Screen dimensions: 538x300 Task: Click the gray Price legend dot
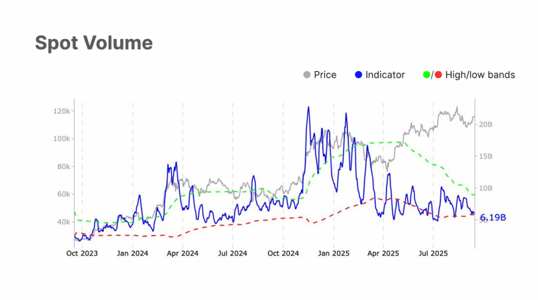307,75
